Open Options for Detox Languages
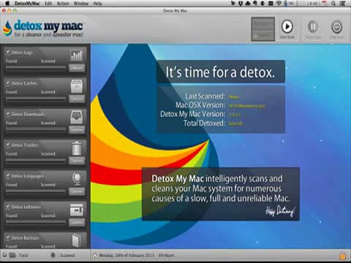This screenshot has width=351, height=263. pos(77,191)
